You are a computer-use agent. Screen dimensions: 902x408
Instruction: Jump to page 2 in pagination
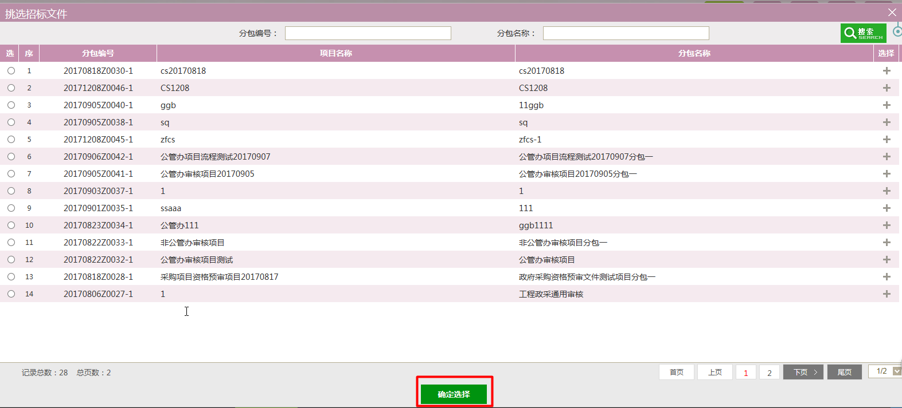(x=769, y=373)
